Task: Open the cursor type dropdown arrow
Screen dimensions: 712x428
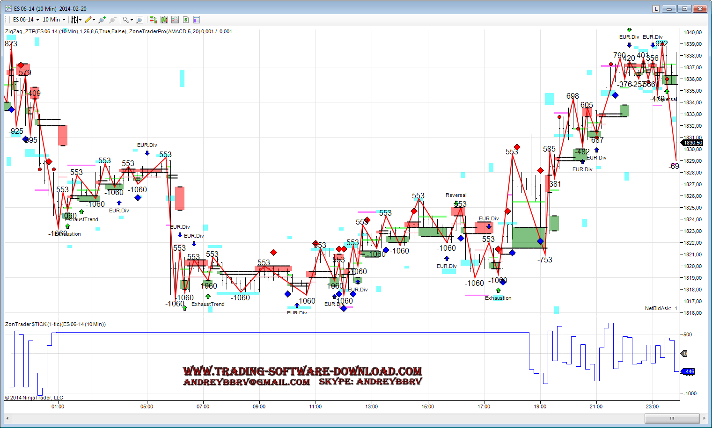Action: pos(132,20)
